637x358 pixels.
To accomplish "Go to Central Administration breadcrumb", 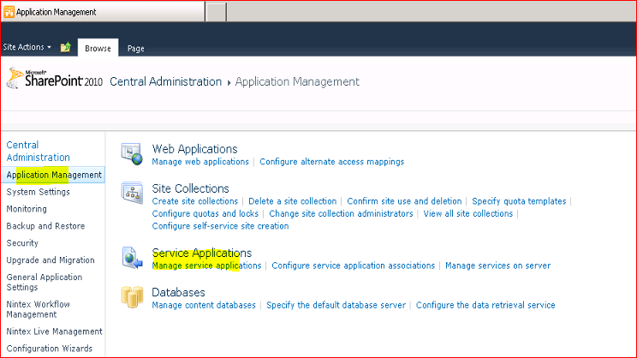I will pos(166,81).
